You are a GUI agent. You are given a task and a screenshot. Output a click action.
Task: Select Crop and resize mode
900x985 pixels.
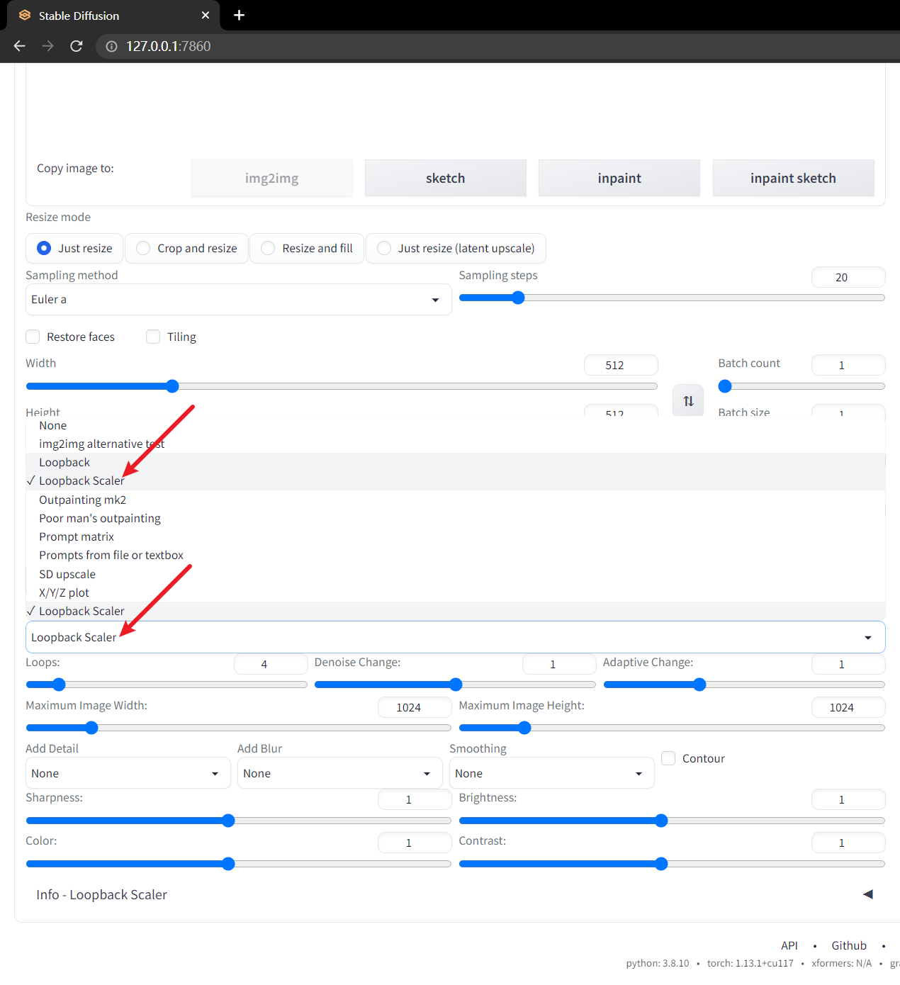(187, 248)
